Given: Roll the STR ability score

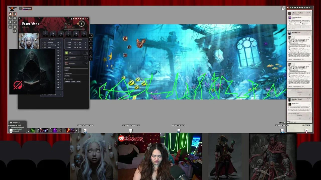Looking at the screenshot, I should pyautogui.click(x=45, y=34).
